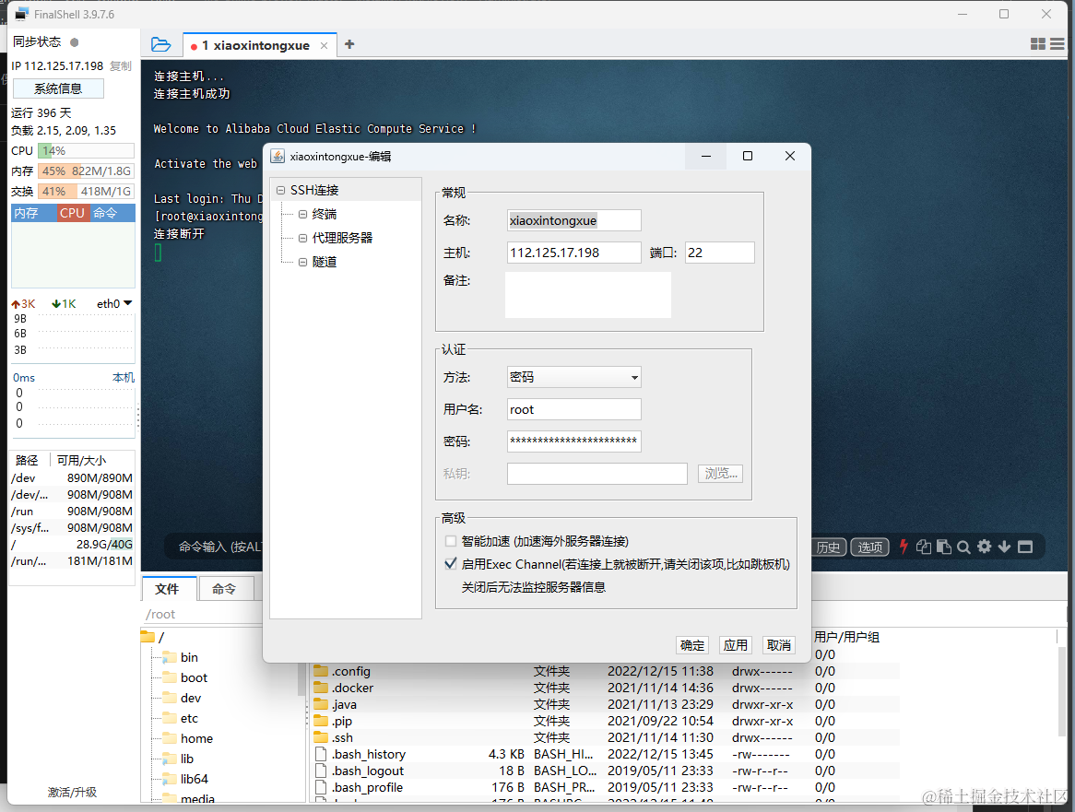
Task: Click the 应用 button in dialog
Action: click(x=735, y=645)
